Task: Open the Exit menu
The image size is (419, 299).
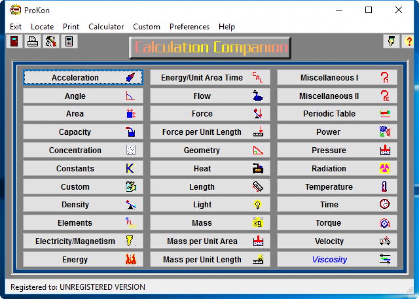Action: 16,27
